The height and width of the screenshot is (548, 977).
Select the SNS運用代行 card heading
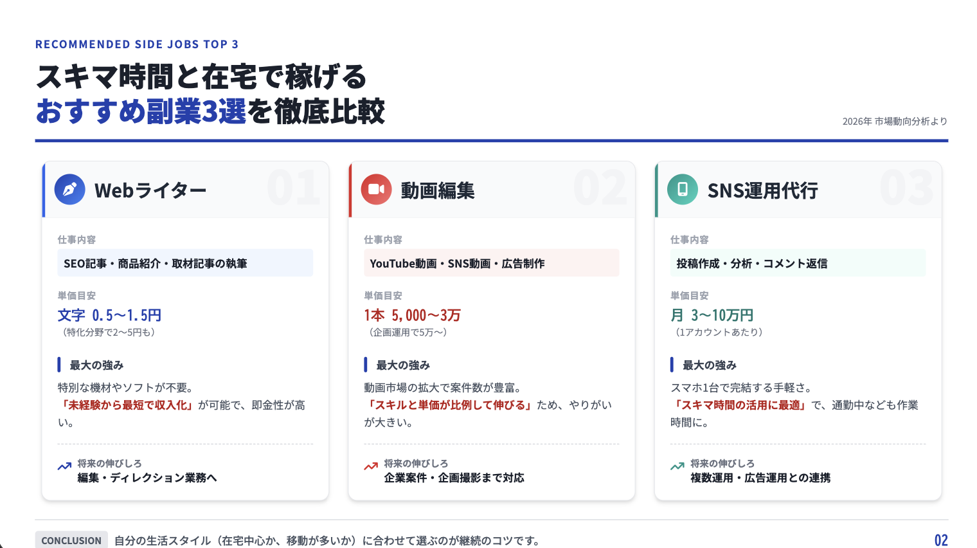[762, 190]
